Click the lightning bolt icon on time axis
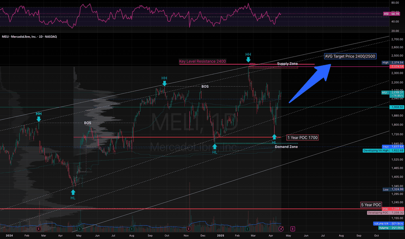Viewport: 405px width, 239px height. coord(281,229)
